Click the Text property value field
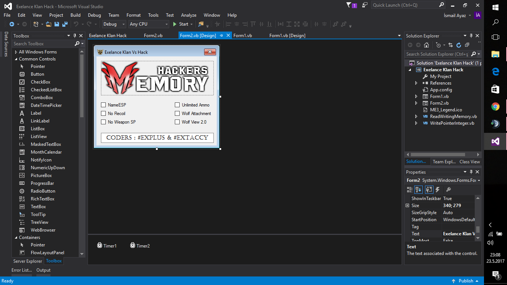Screen dimensions: 507x285 [x=459, y=234]
